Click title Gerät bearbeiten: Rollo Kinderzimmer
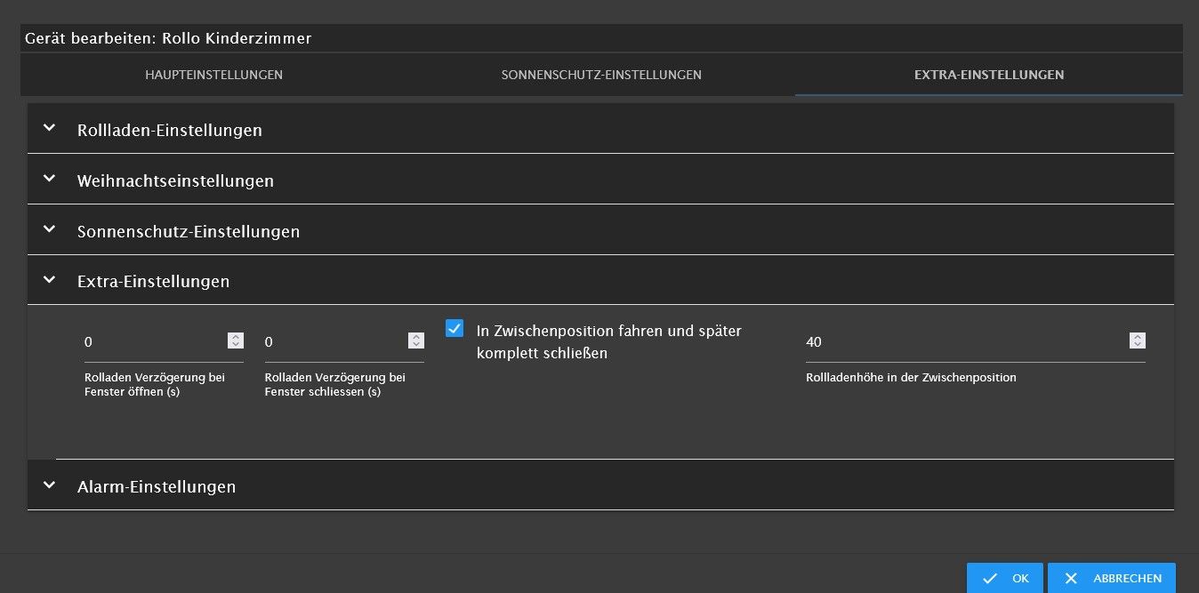Image resolution: width=1199 pixels, height=593 pixels. click(x=168, y=38)
